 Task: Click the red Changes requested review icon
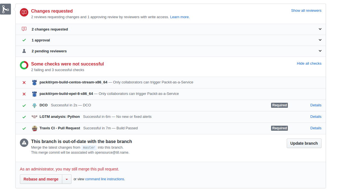pyautogui.click(x=24, y=12)
